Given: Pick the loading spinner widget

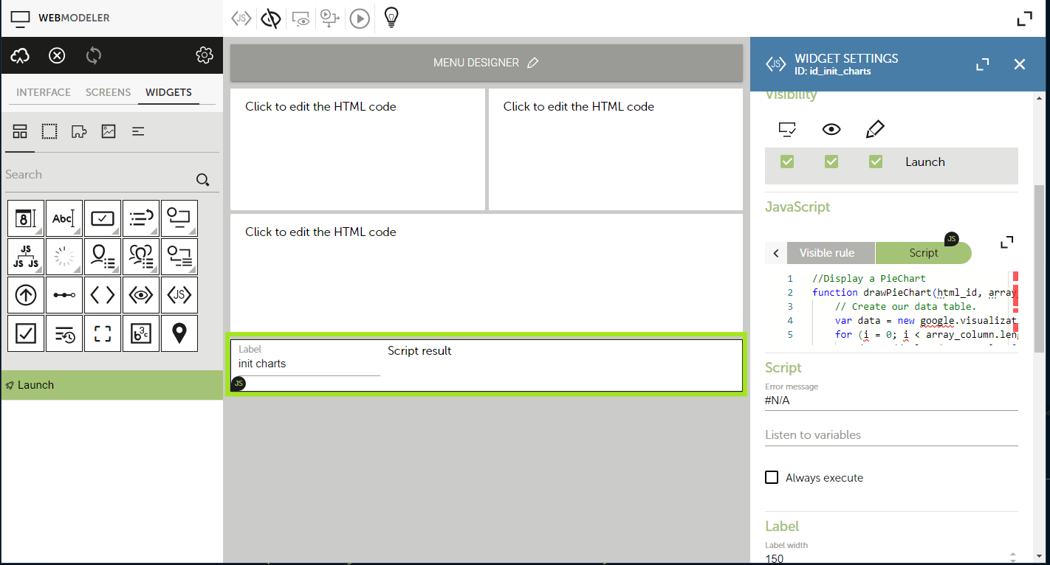Looking at the screenshot, I should coord(64,257).
